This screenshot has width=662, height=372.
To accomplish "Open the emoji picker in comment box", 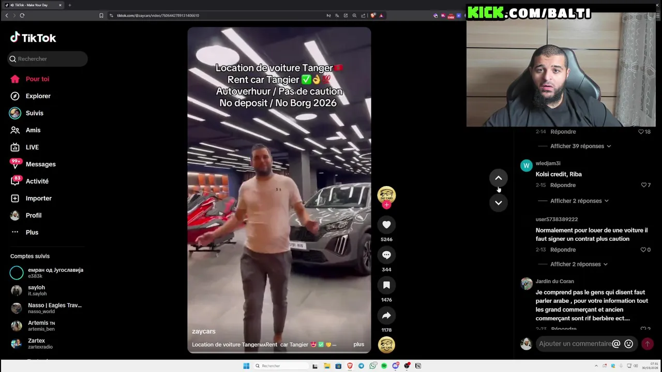I will [628, 344].
